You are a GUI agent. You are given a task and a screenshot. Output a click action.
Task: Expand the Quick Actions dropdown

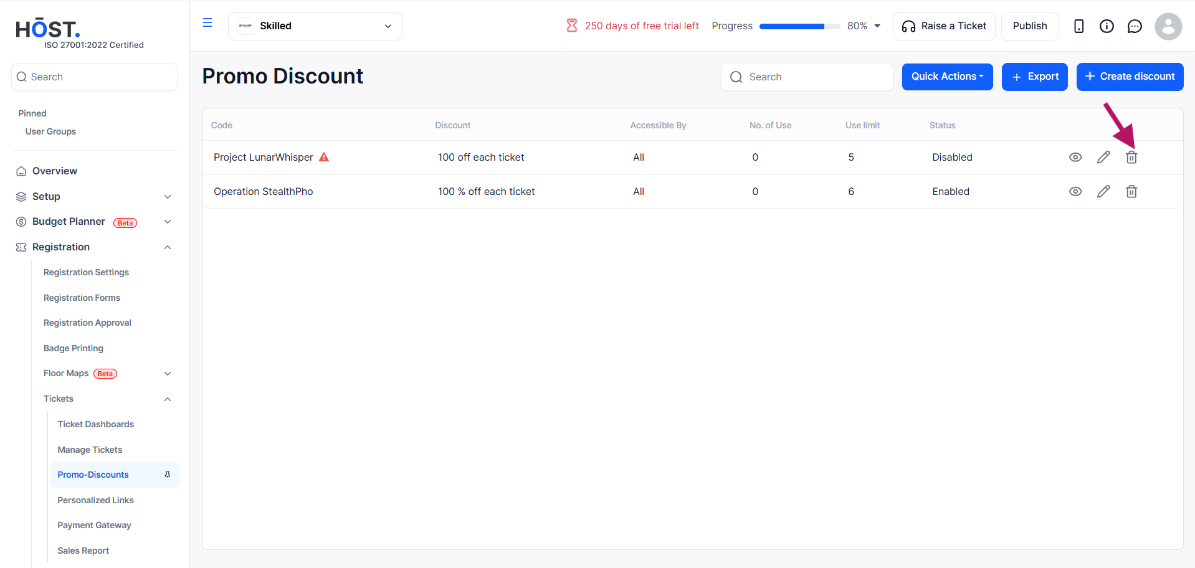[x=947, y=77]
